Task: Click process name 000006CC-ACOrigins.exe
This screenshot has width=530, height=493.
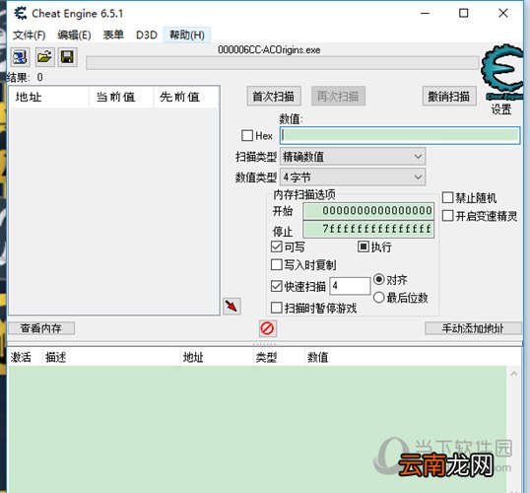Action: (x=269, y=49)
